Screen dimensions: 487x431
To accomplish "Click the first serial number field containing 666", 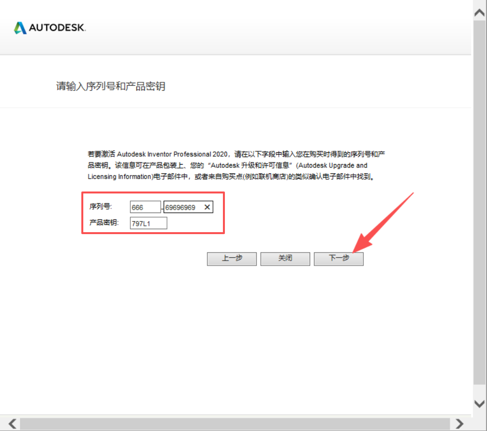I will click(145, 207).
